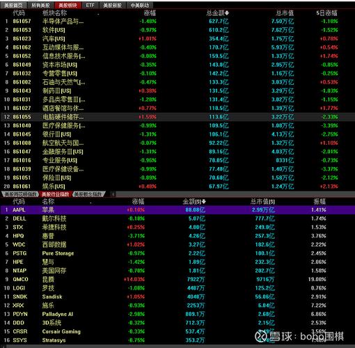Switch to the 所有美股 tab

[x=40, y=6]
